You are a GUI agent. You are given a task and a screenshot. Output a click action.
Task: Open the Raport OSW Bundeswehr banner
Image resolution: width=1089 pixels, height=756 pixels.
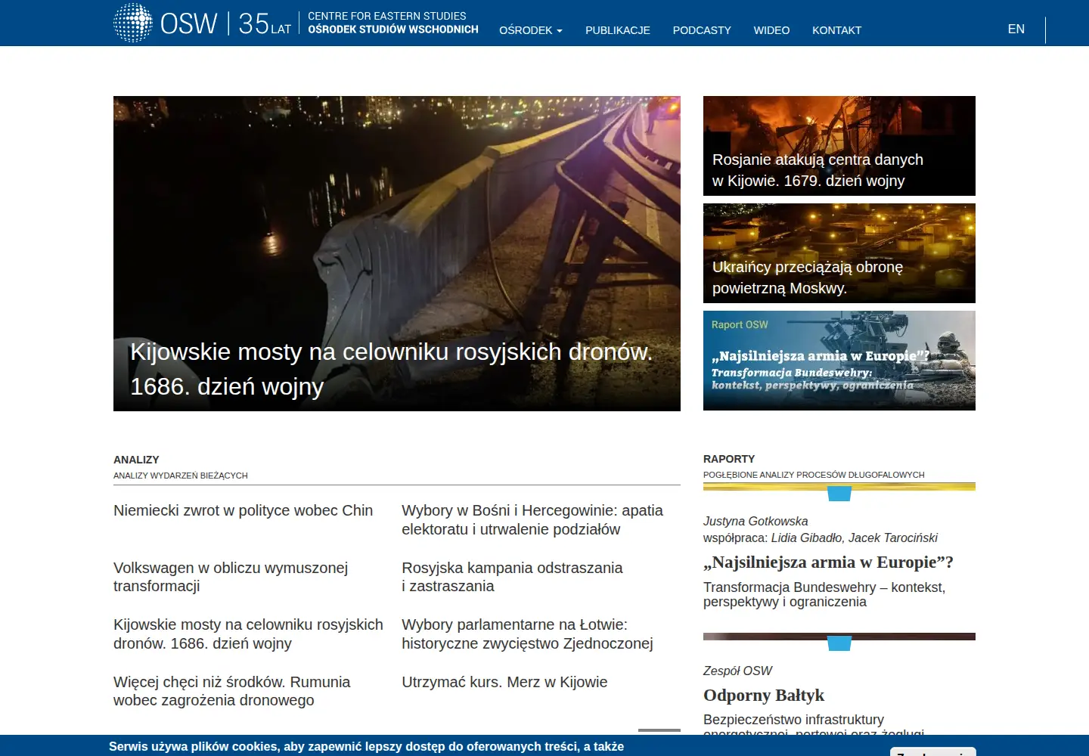coord(839,361)
